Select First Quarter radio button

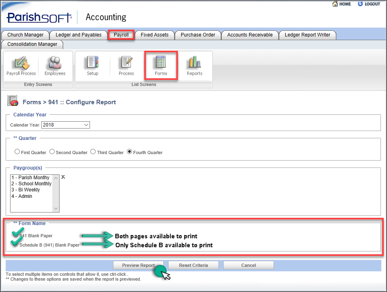click(x=17, y=151)
